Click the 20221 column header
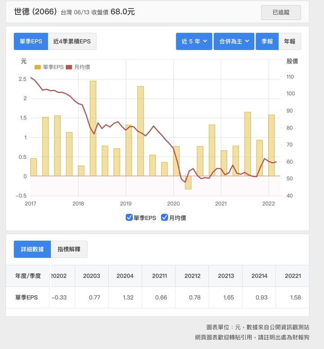 point(292,276)
